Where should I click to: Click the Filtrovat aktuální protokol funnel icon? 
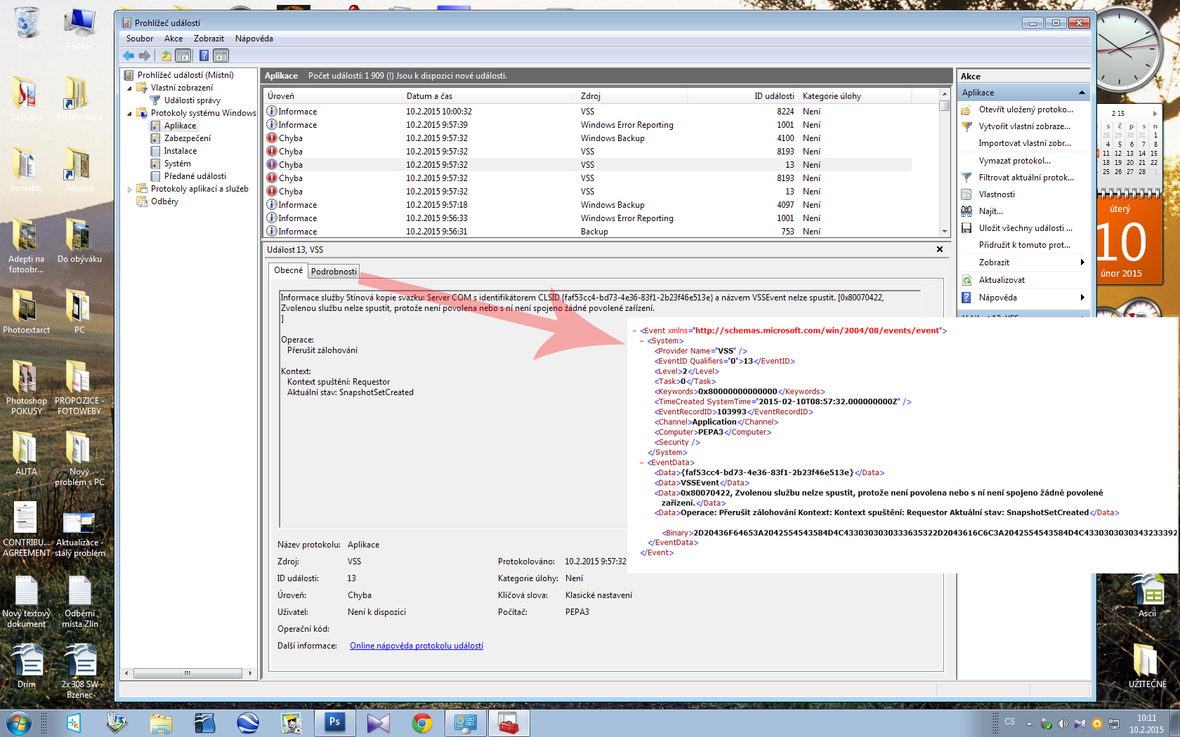966,178
